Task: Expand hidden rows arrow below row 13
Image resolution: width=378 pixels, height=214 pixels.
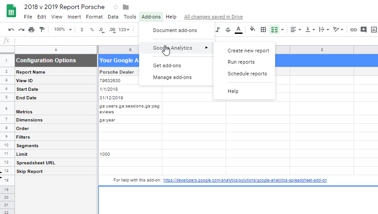Action: click(x=1, y=178)
